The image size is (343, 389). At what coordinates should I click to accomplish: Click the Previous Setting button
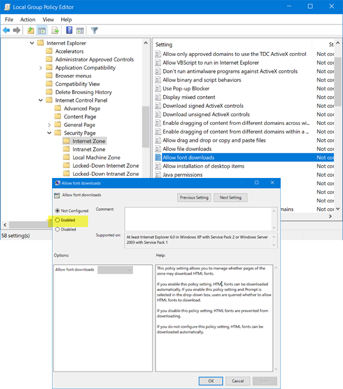click(194, 198)
